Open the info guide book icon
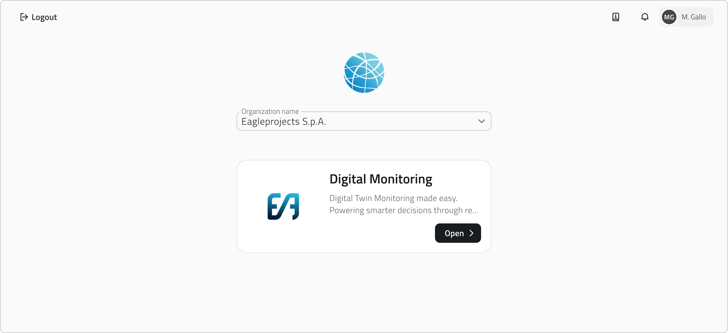 615,17
